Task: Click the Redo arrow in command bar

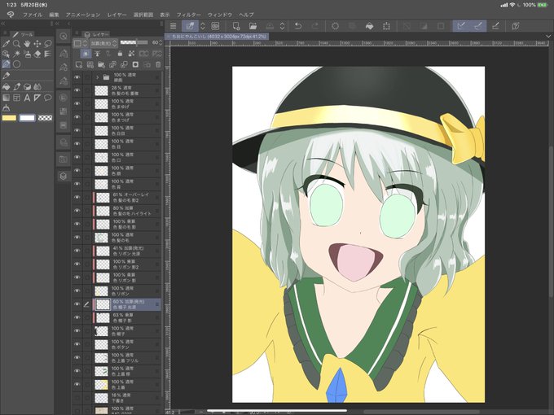Action: pos(314,26)
